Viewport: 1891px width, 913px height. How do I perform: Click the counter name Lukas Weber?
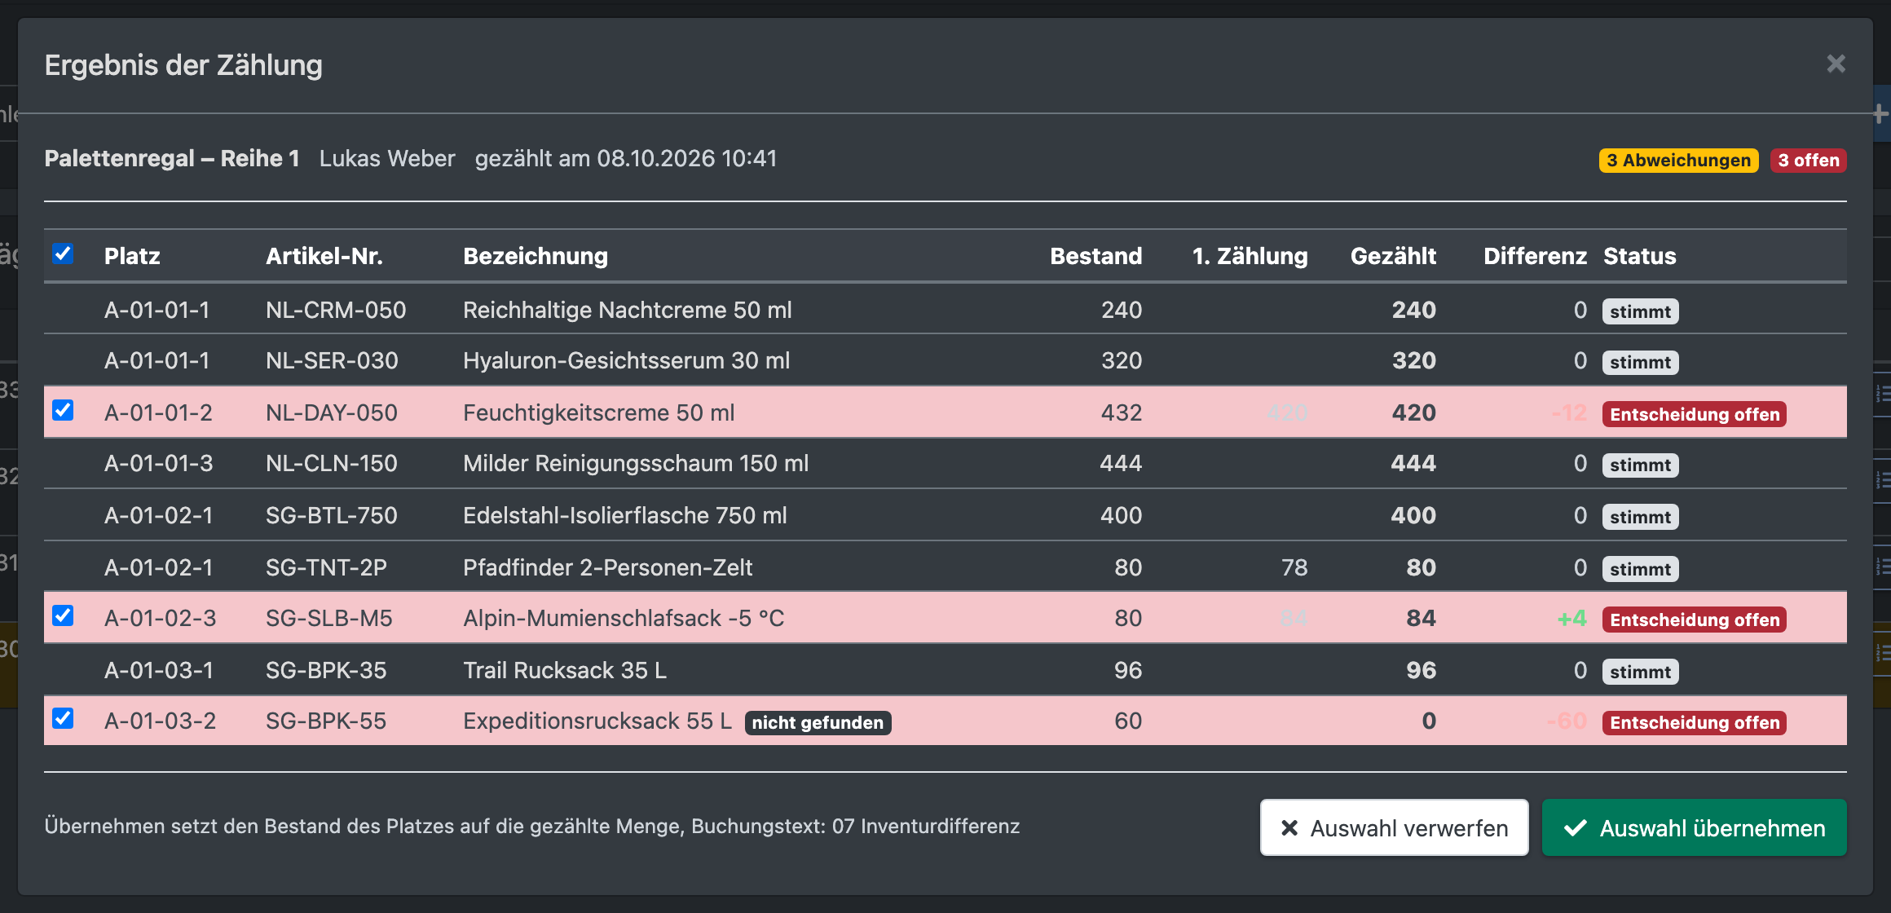[x=387, y=158]
